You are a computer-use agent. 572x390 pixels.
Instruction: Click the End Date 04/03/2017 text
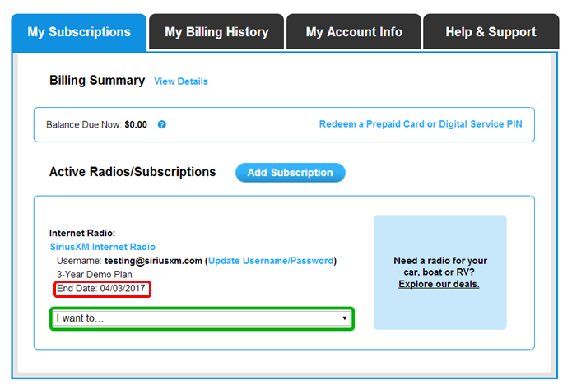(x=103, y=289)
